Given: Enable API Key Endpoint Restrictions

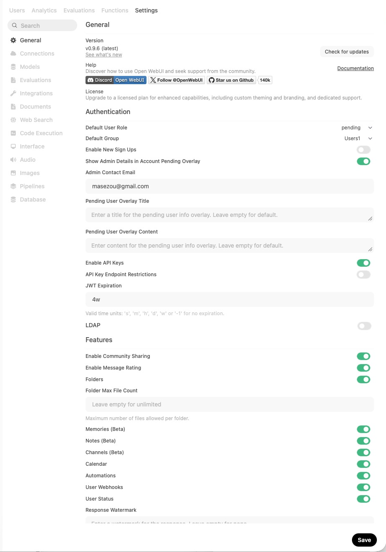Looking at the screenshot, I should pos(364,275).
